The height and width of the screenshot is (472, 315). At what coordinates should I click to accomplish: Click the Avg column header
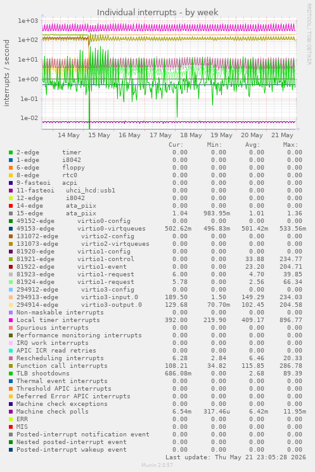[x=252, y=145]
